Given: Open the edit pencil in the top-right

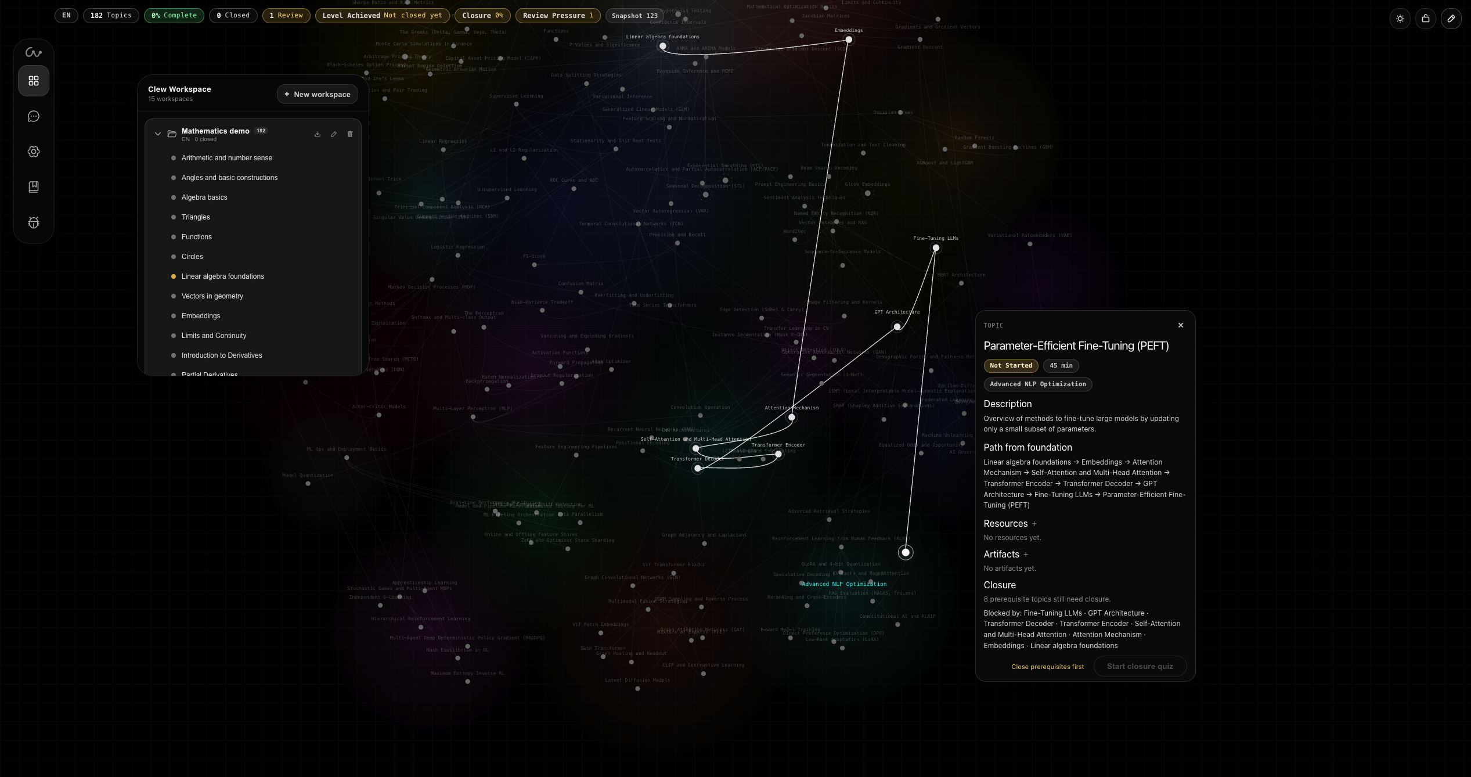Looking at the screenshot, I should (1451, 19).
